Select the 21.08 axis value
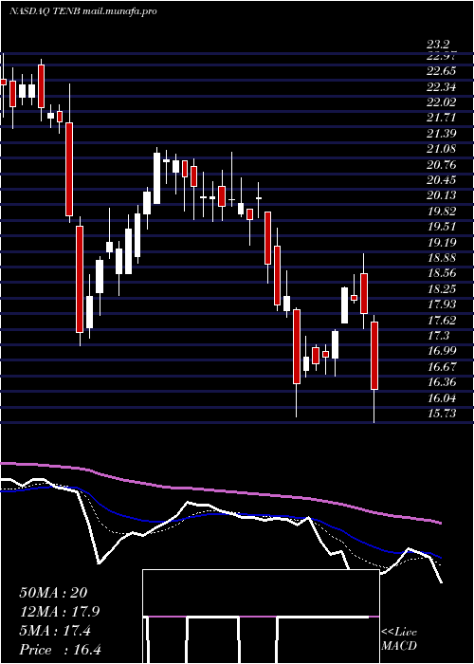The image size is (474, 664). point(442,149)
